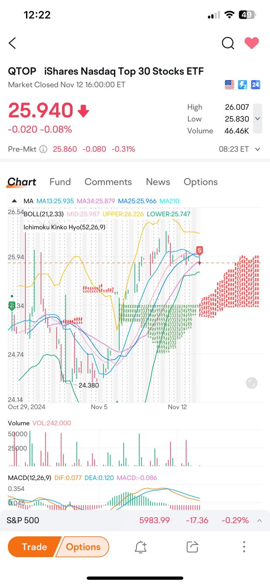Viewport: 270px width, 585px height.
Task: Open price alerts with the bell icon
Action: [x=140, y=547]
